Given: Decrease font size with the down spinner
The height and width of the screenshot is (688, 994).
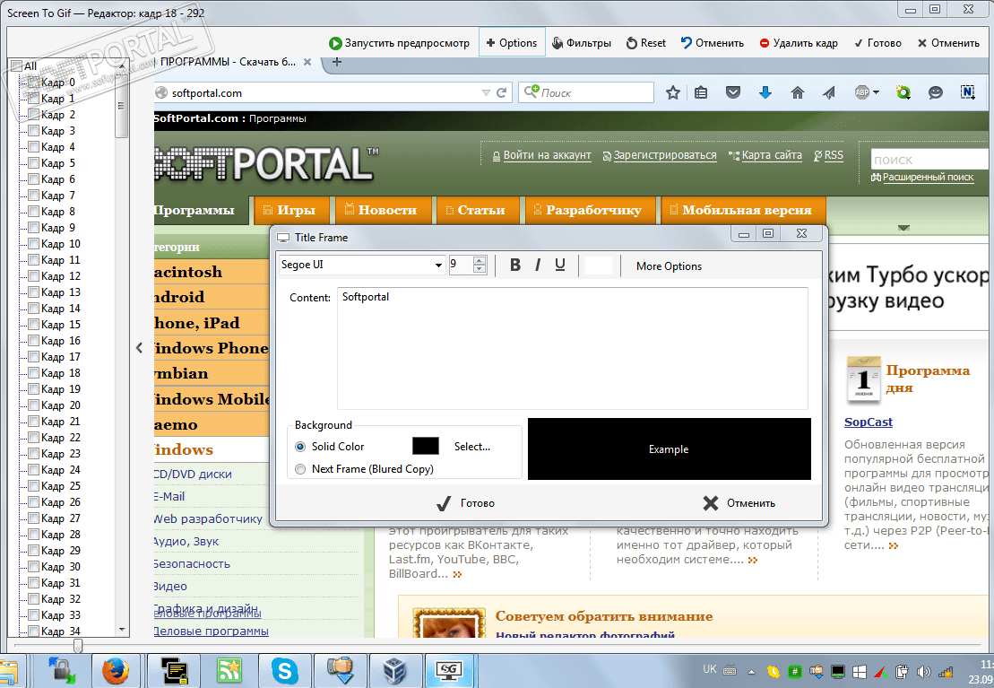Looking at the screenshot, I should point(480,270).
